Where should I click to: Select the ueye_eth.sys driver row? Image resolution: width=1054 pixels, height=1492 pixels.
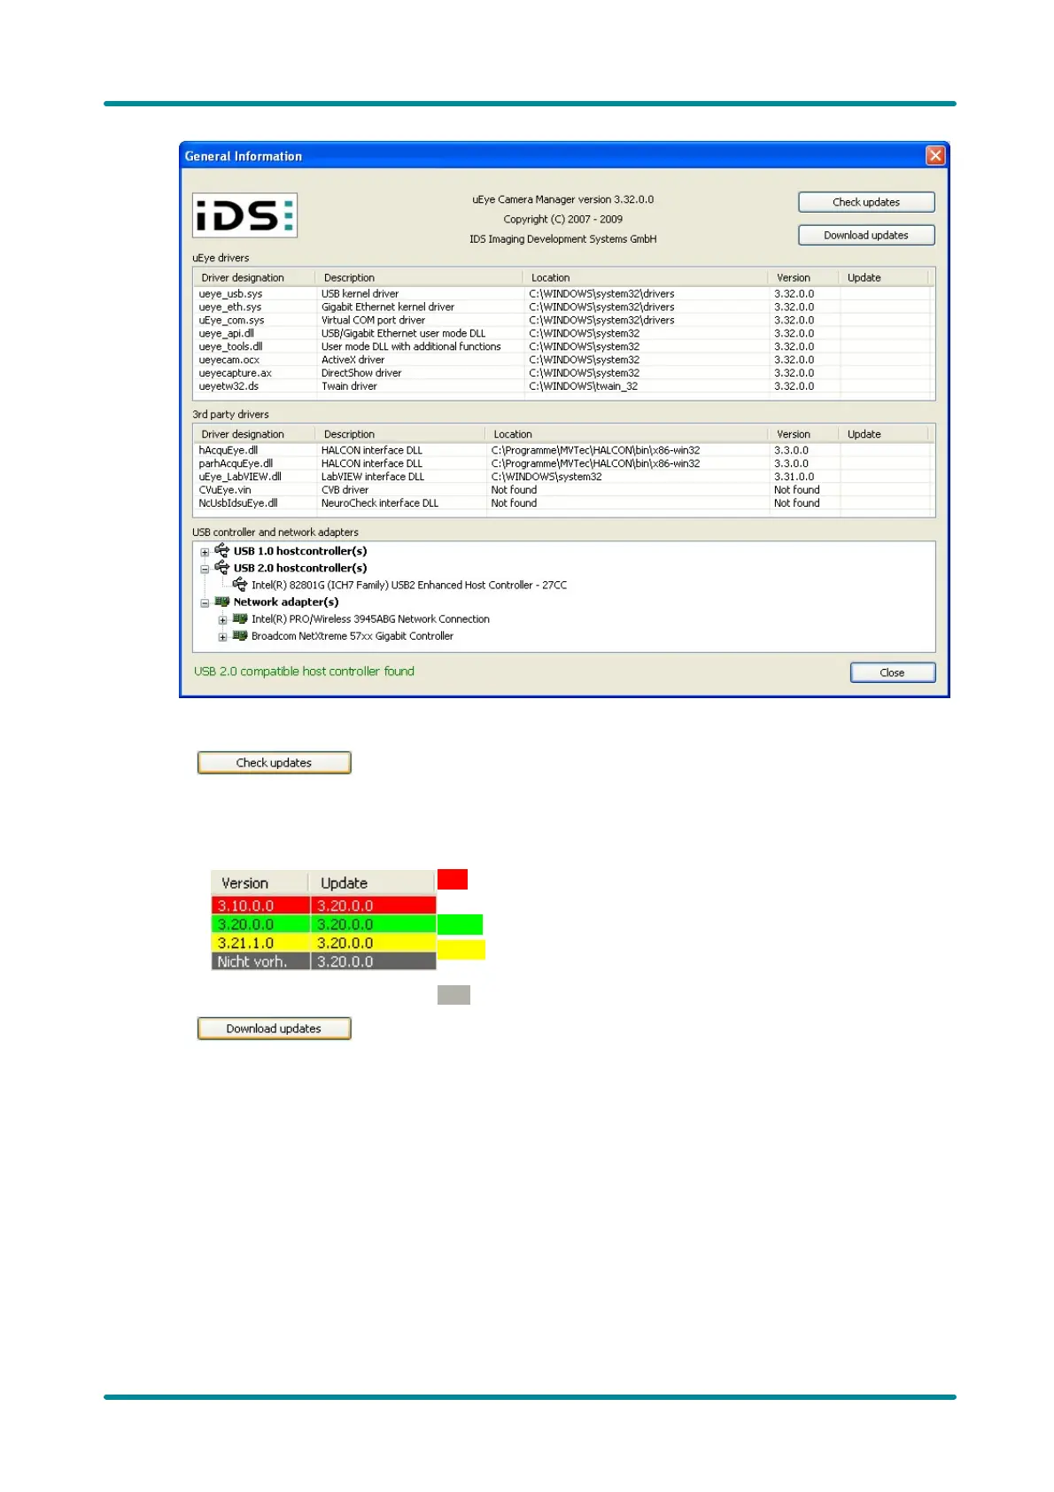pyautogui.click(x=563, y=307)
